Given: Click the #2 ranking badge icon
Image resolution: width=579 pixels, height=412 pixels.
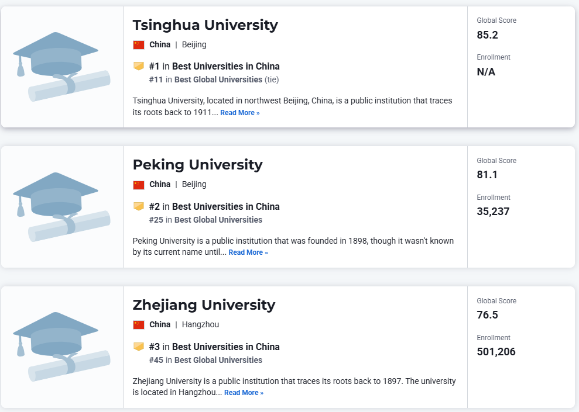Looking at the screenshot, I should pos(139,206).
